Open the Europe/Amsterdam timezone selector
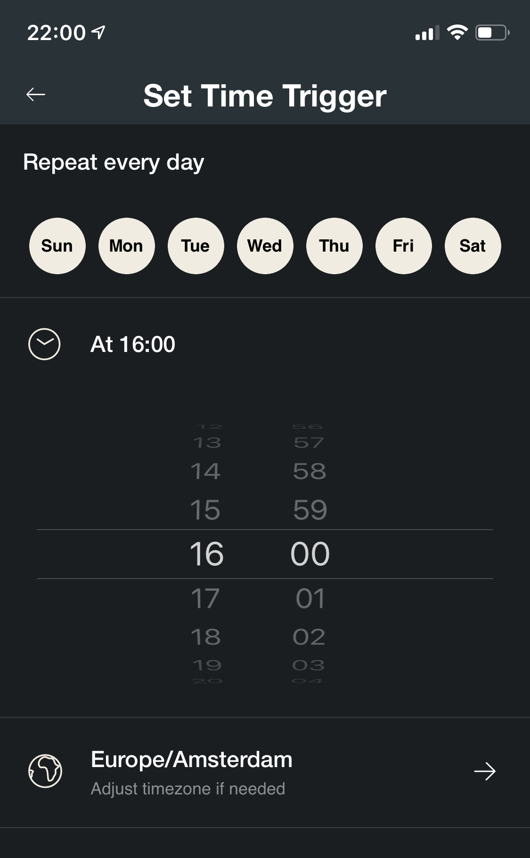 click(191, 760)
